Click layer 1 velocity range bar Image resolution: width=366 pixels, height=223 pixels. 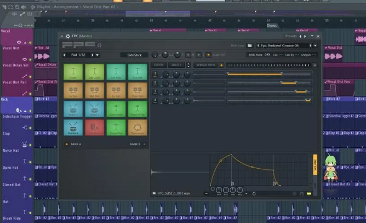(x=255, y=75)
